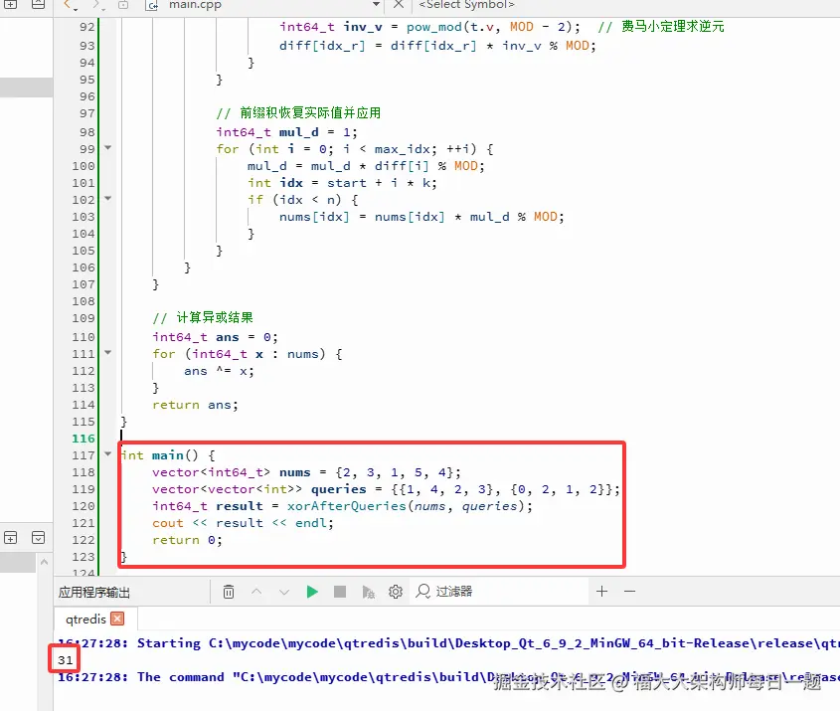Screen dimensions: 840x711
Task: Open output pane settings gear
Action: tap(396, 592)
